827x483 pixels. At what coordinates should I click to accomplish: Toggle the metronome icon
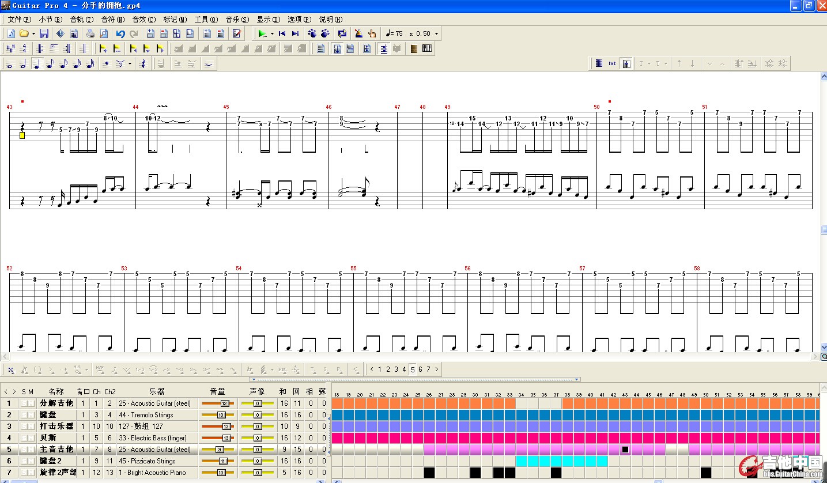[x=358, y=33]
